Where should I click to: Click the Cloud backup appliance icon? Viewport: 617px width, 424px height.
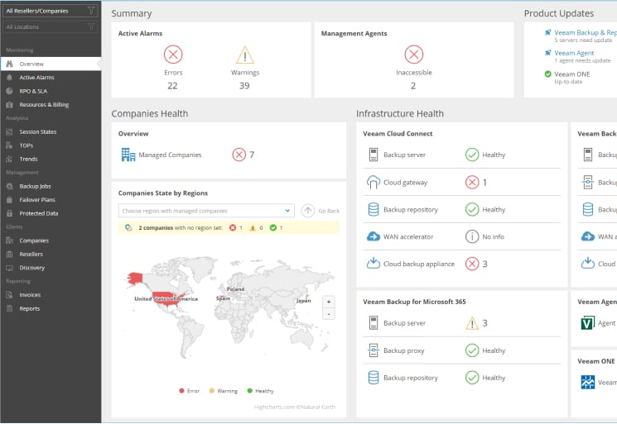tap(373, 264)
